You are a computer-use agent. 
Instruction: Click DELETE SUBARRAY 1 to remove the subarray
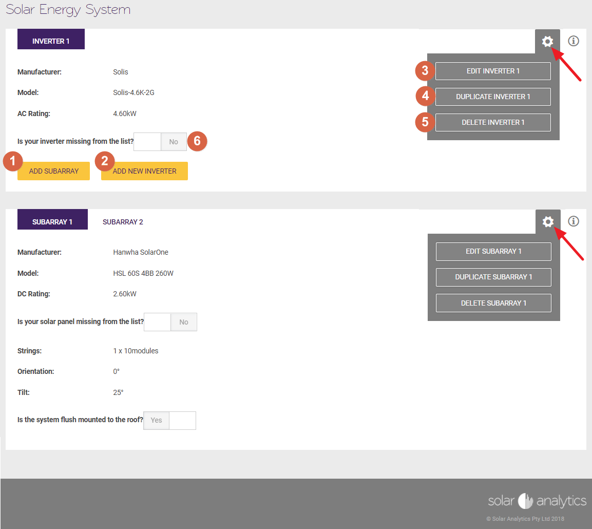(493, 303)
